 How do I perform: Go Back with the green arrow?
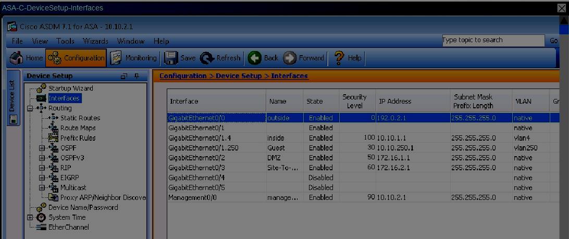pos(255,58)
